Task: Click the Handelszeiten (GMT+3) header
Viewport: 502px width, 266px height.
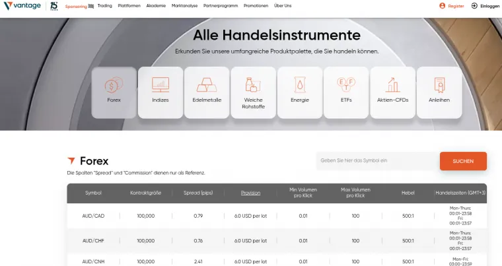Action: pyautogui.click(x=460, y=193)
